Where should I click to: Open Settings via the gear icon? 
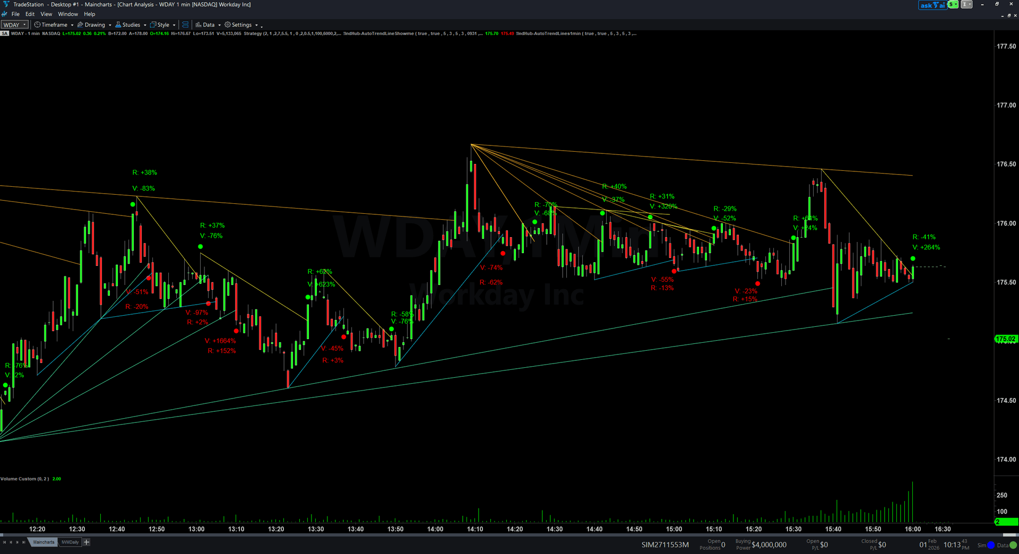coord(227,25)
